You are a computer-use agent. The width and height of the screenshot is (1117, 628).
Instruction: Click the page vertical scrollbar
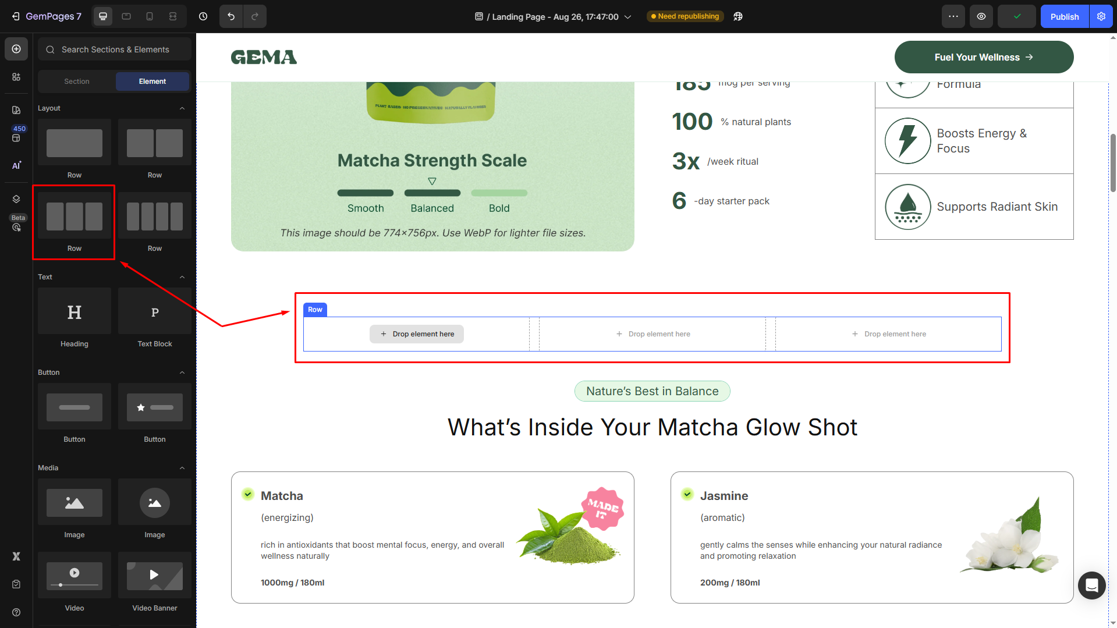(x=1113, y=163)
